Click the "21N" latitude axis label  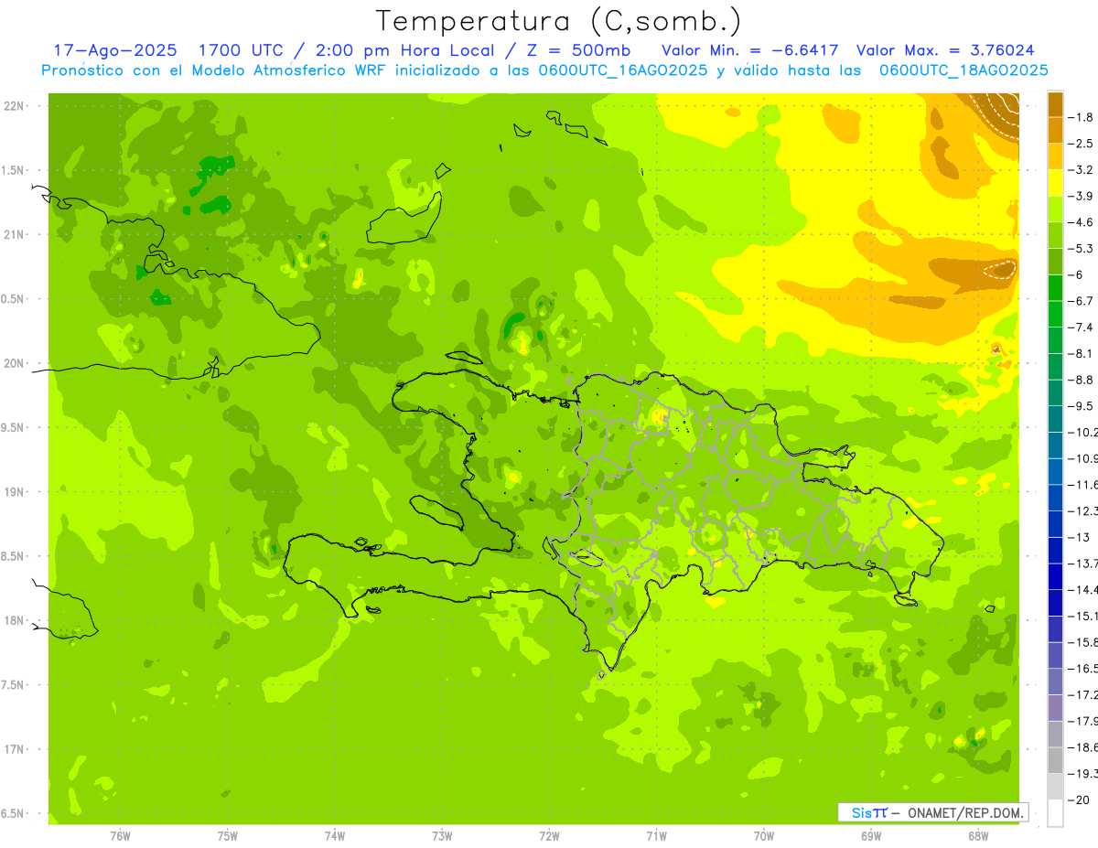(x=15, y=235)
